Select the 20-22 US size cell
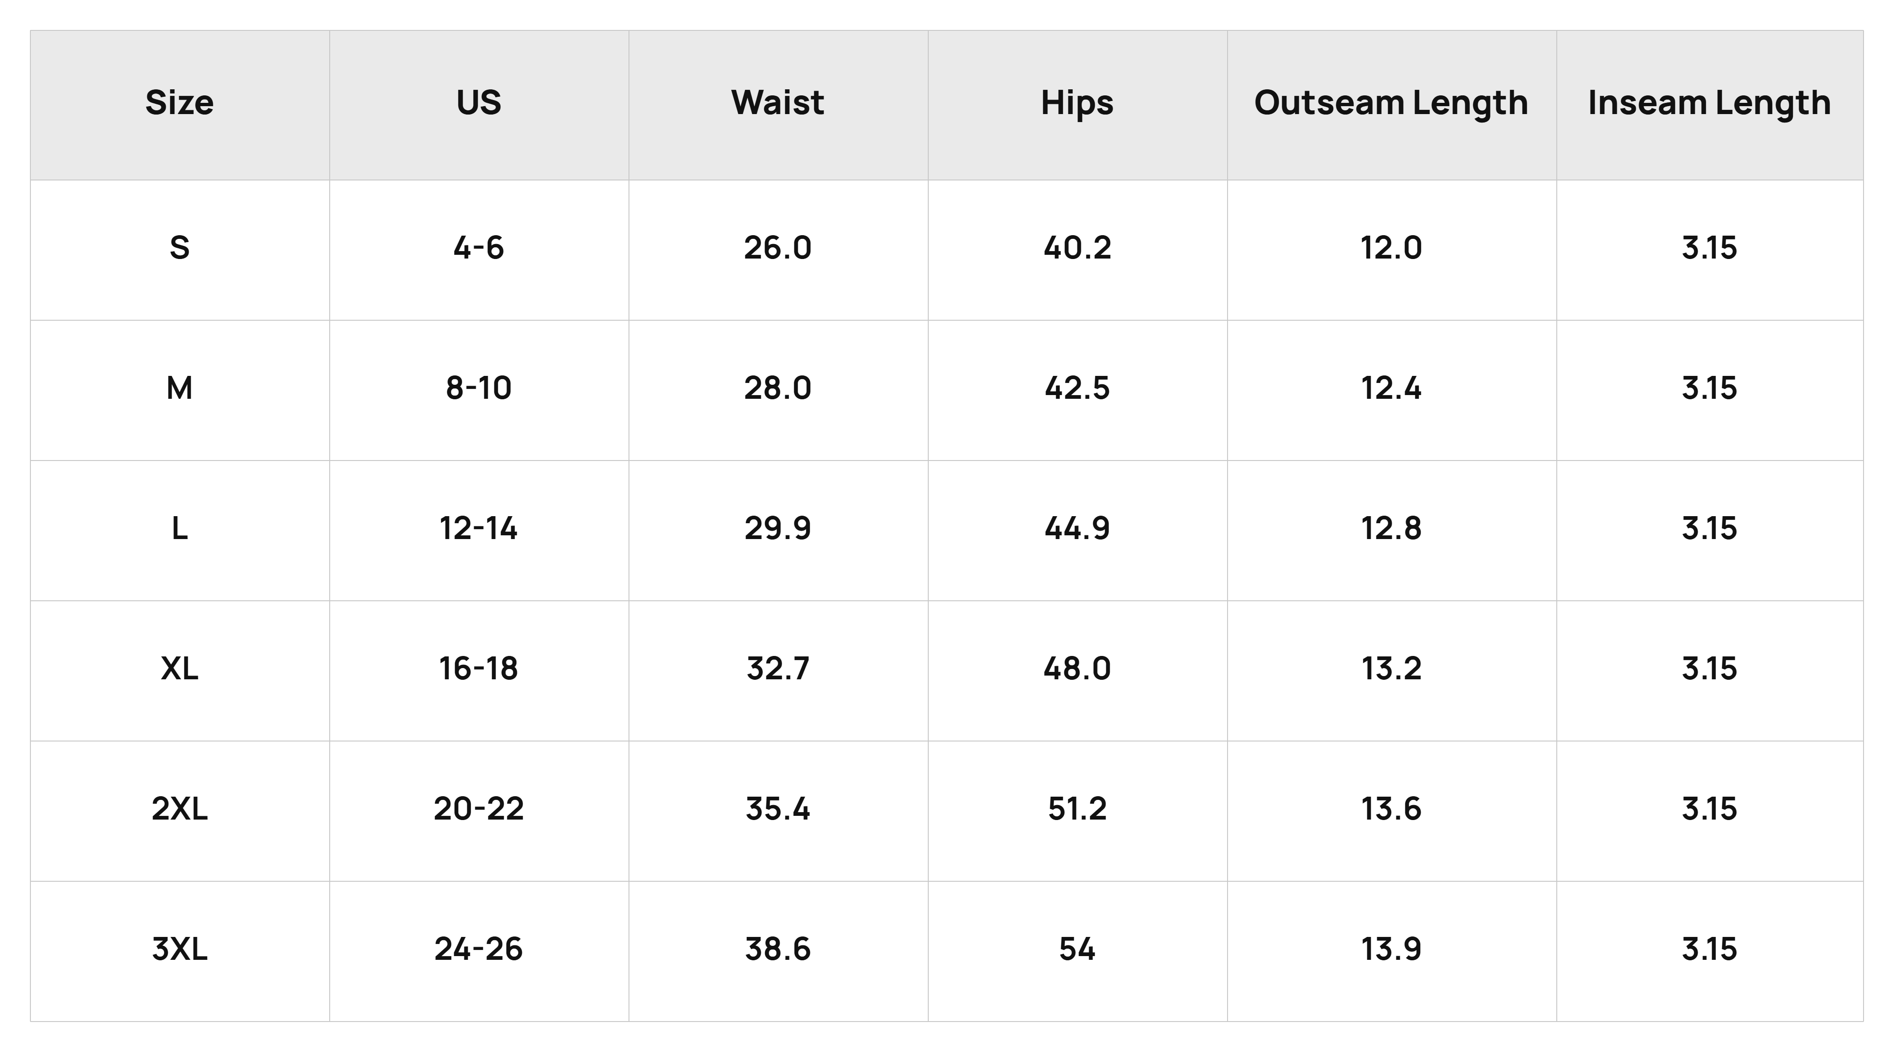This screenshot has width=1893, height=1051. [x=478, y=809]
